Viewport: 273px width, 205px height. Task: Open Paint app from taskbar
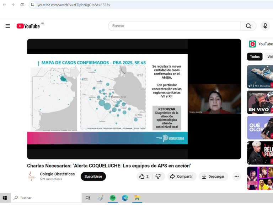coord(101,198)
